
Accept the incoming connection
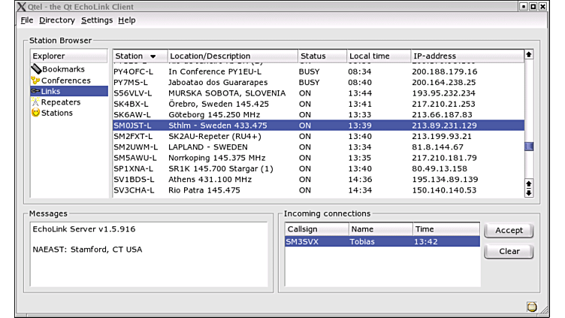509,231
